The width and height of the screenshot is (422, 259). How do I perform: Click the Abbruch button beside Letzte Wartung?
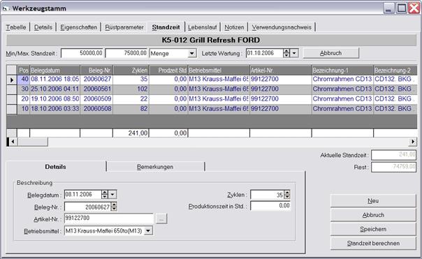click(x=330, y=53)
